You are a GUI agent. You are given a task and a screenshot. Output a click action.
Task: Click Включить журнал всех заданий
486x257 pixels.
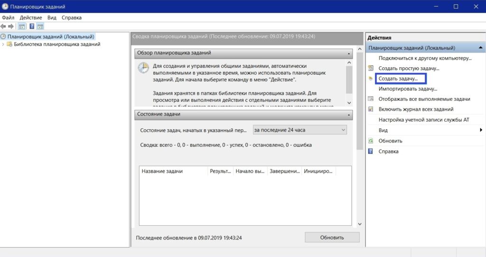[x=416, y=109]
